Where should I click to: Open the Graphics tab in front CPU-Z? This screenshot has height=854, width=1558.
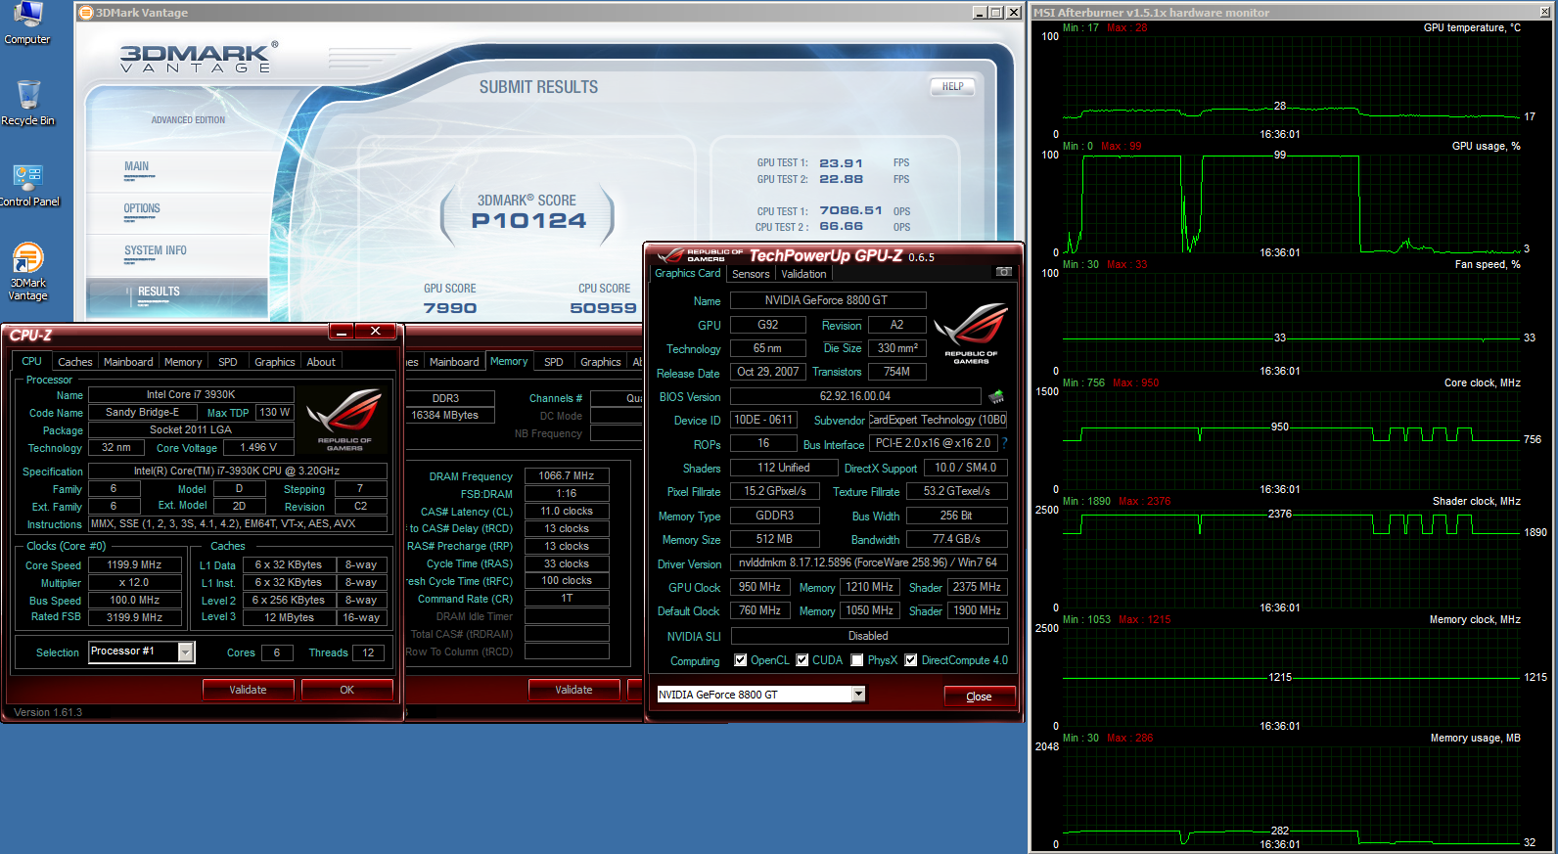pyautogui.click(x=275, y=362)
